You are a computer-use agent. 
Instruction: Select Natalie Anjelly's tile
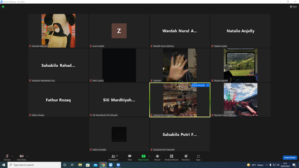point(241,31)
